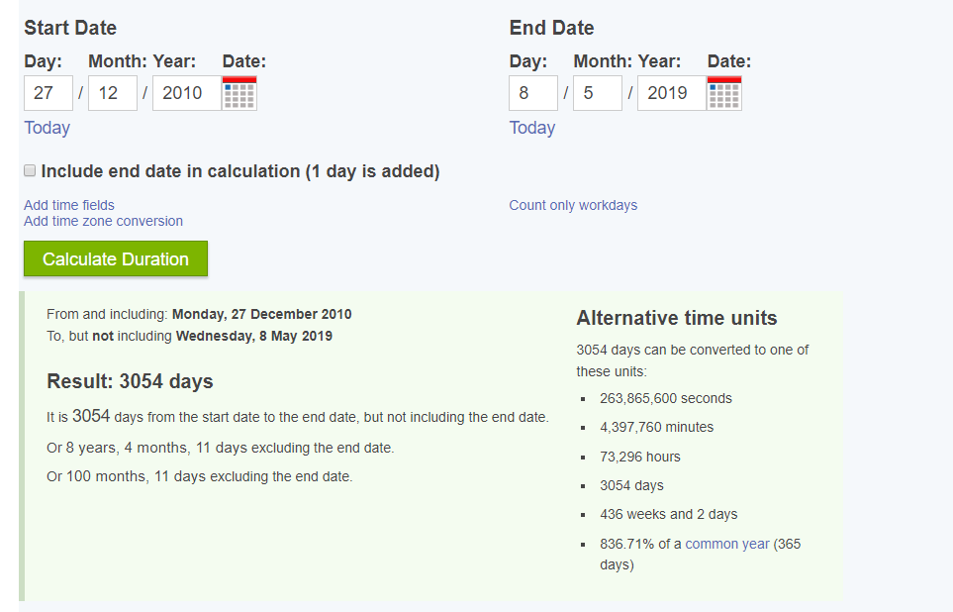Image resolution: width=953 pixels, height=612 pixels.
Task: Open the Count only workdays link
Action: (x=573, y=205)
